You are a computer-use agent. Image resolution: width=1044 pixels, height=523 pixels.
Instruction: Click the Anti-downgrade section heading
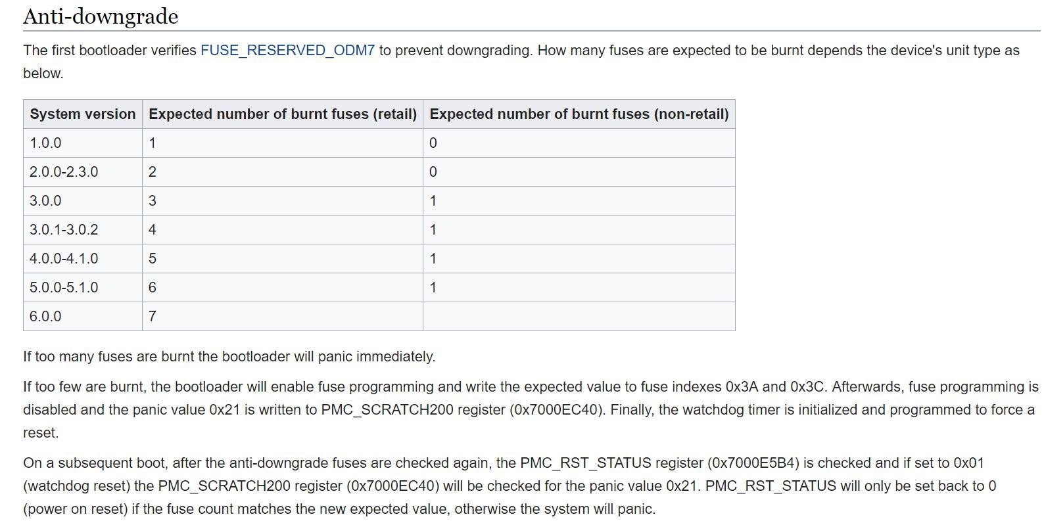coord(101,16)
